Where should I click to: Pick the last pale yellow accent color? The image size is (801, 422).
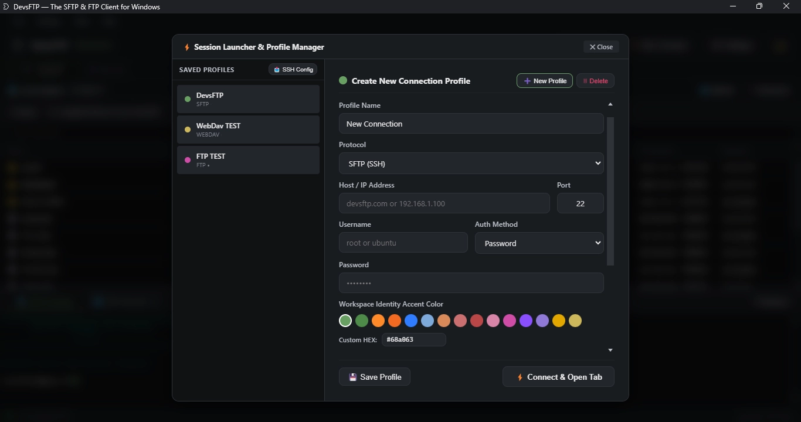point(575,321)
